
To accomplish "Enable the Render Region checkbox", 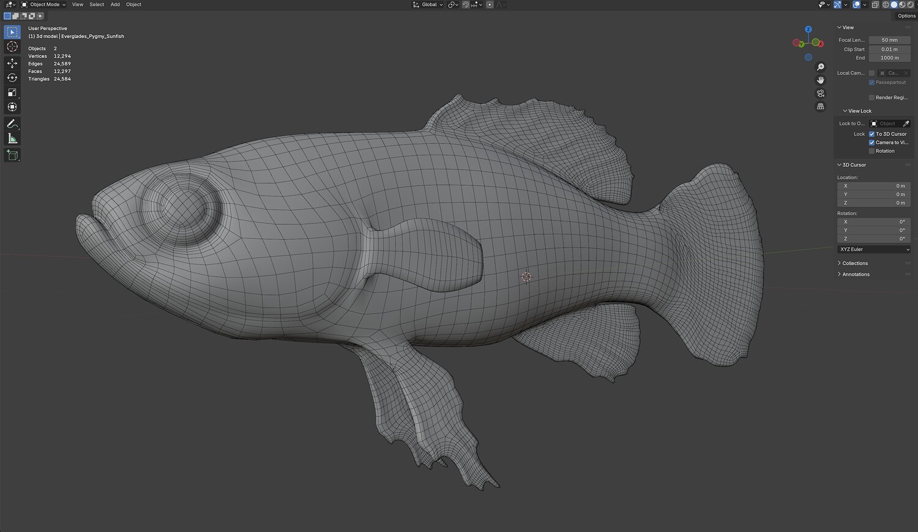I will coord(871,98).
